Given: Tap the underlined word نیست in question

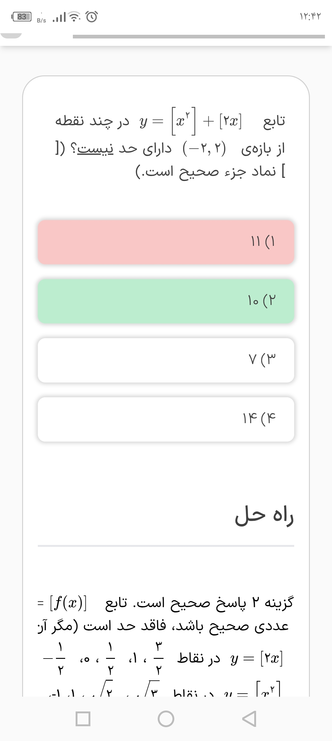Looking at the screenshot, I should coord(95,149).
